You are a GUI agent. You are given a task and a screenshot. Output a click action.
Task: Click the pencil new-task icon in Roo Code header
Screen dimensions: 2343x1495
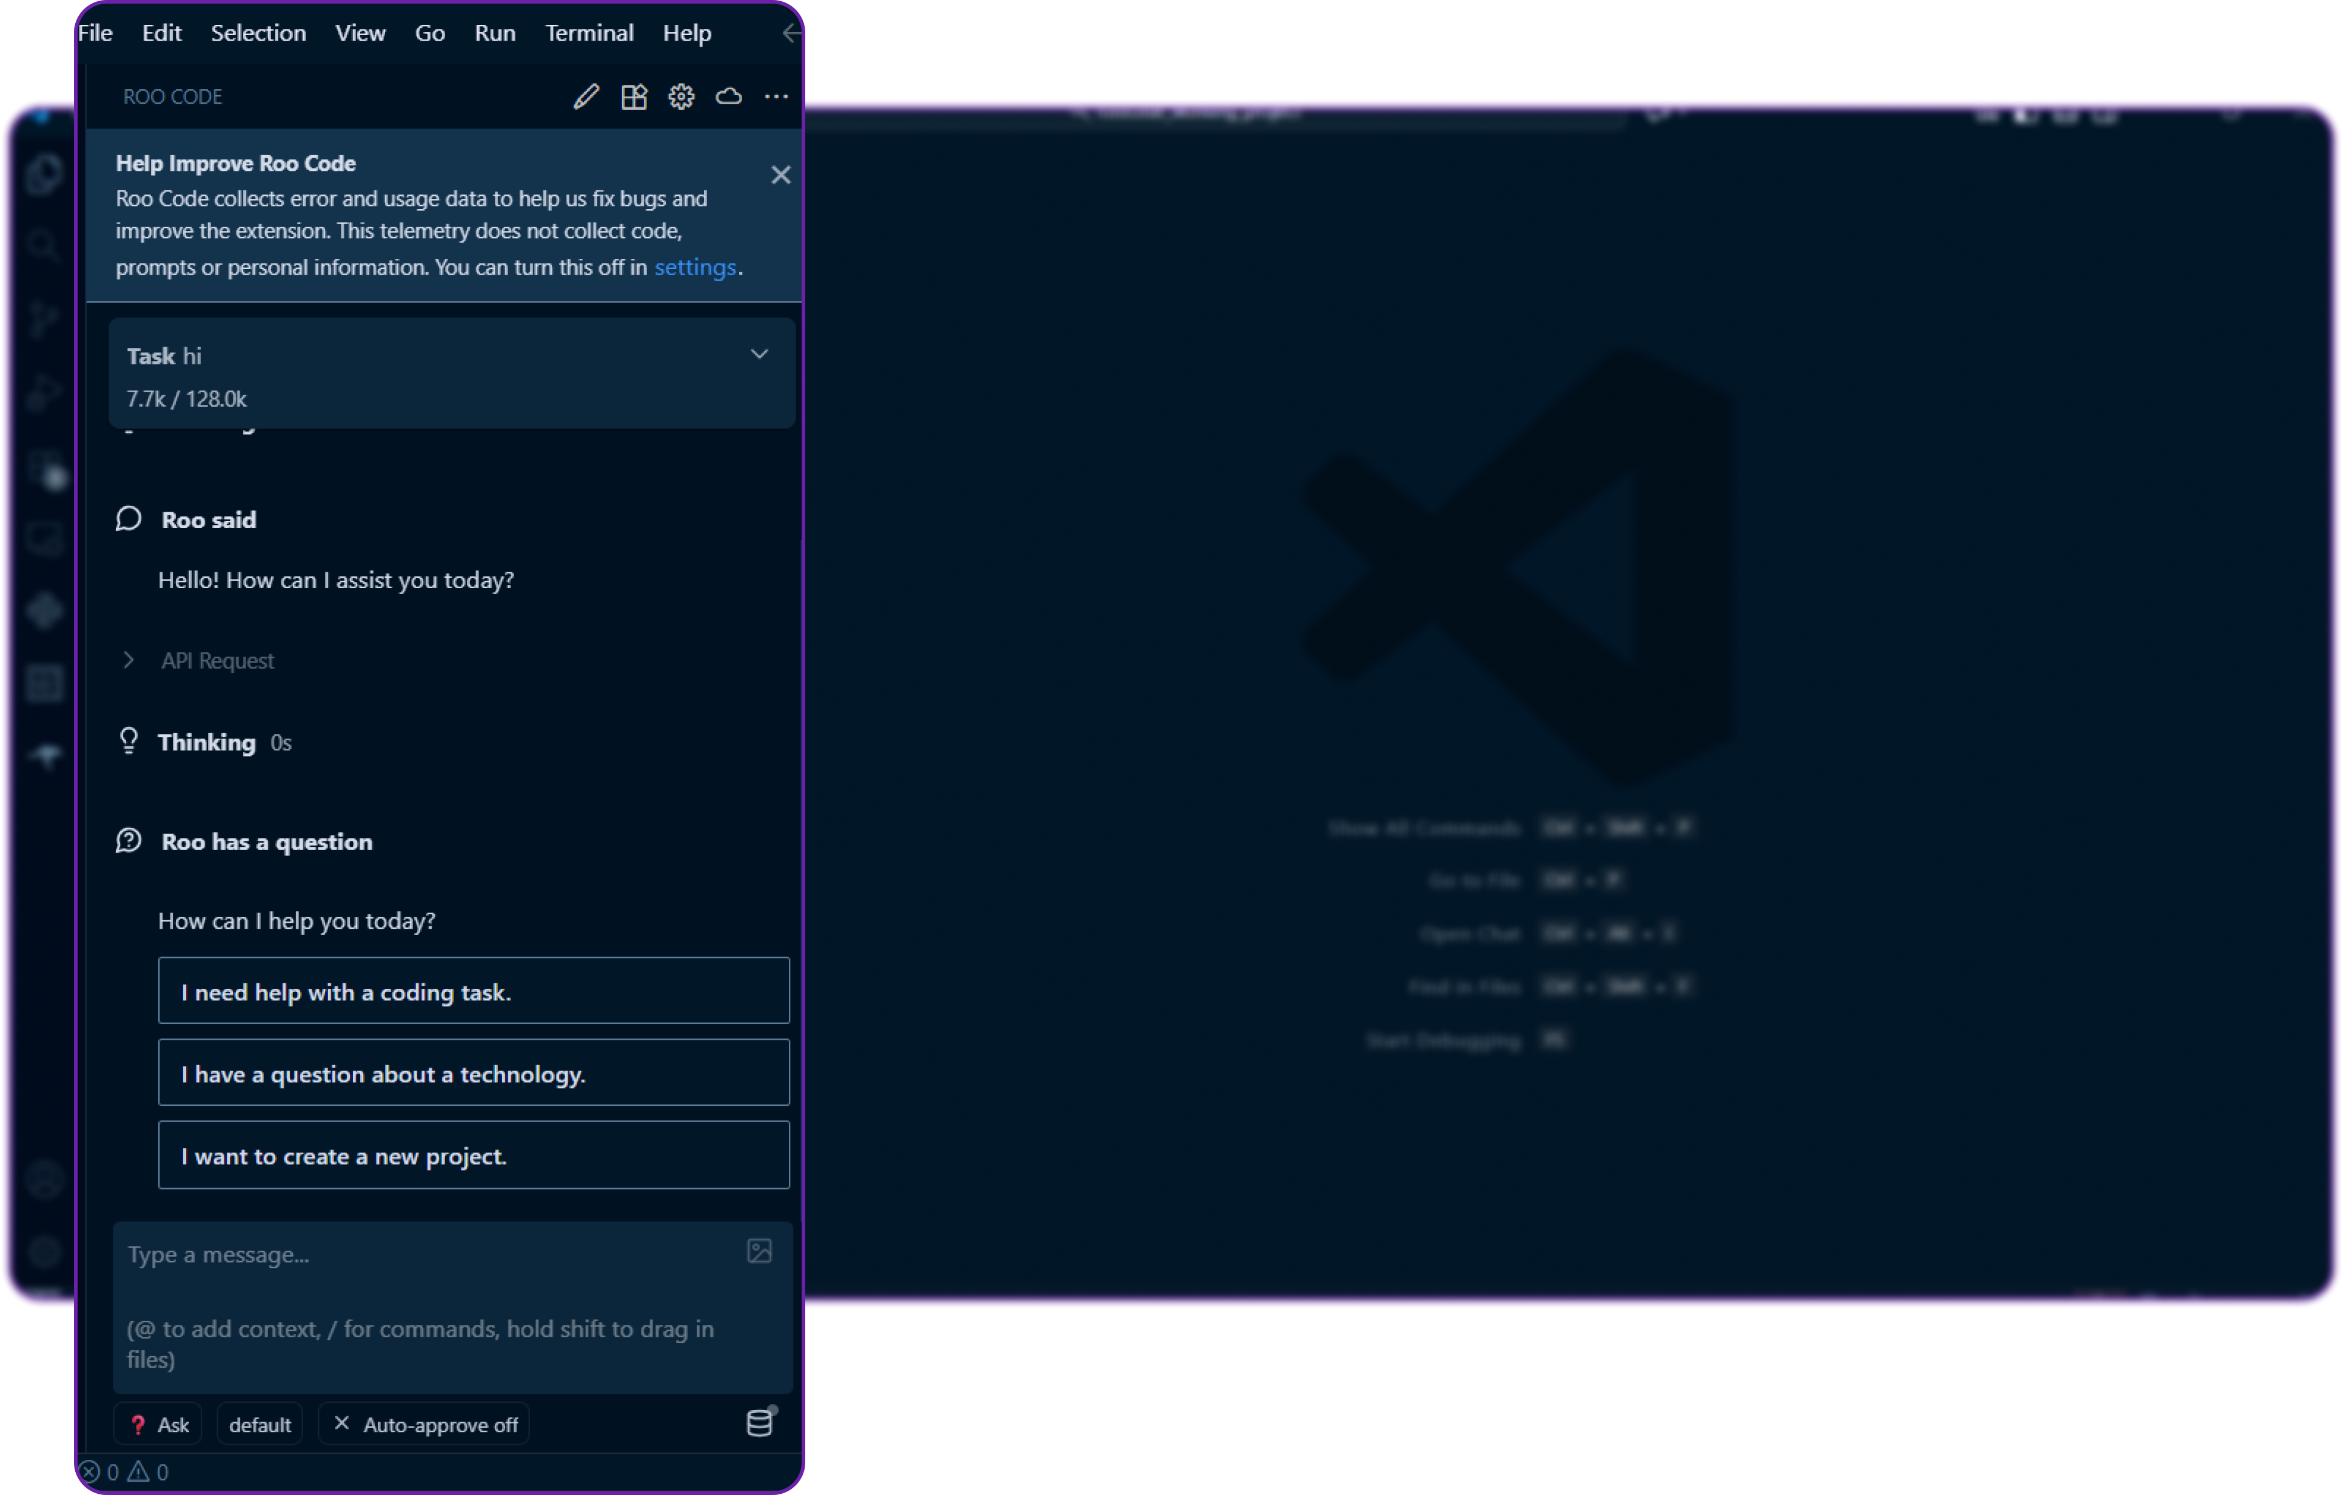[x=586, y=96]
